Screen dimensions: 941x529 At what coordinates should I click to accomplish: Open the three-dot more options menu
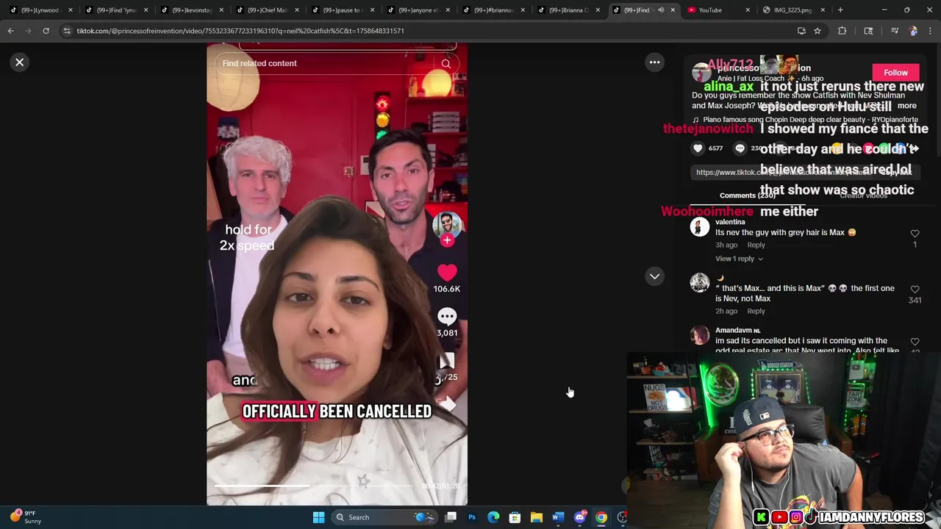tap(654, 62)
